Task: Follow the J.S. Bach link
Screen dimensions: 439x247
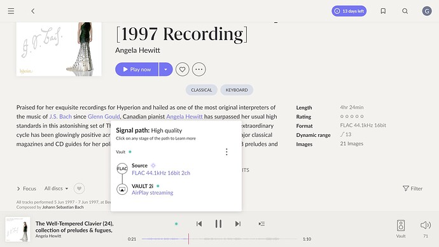Action: click(x=60, y=116)
